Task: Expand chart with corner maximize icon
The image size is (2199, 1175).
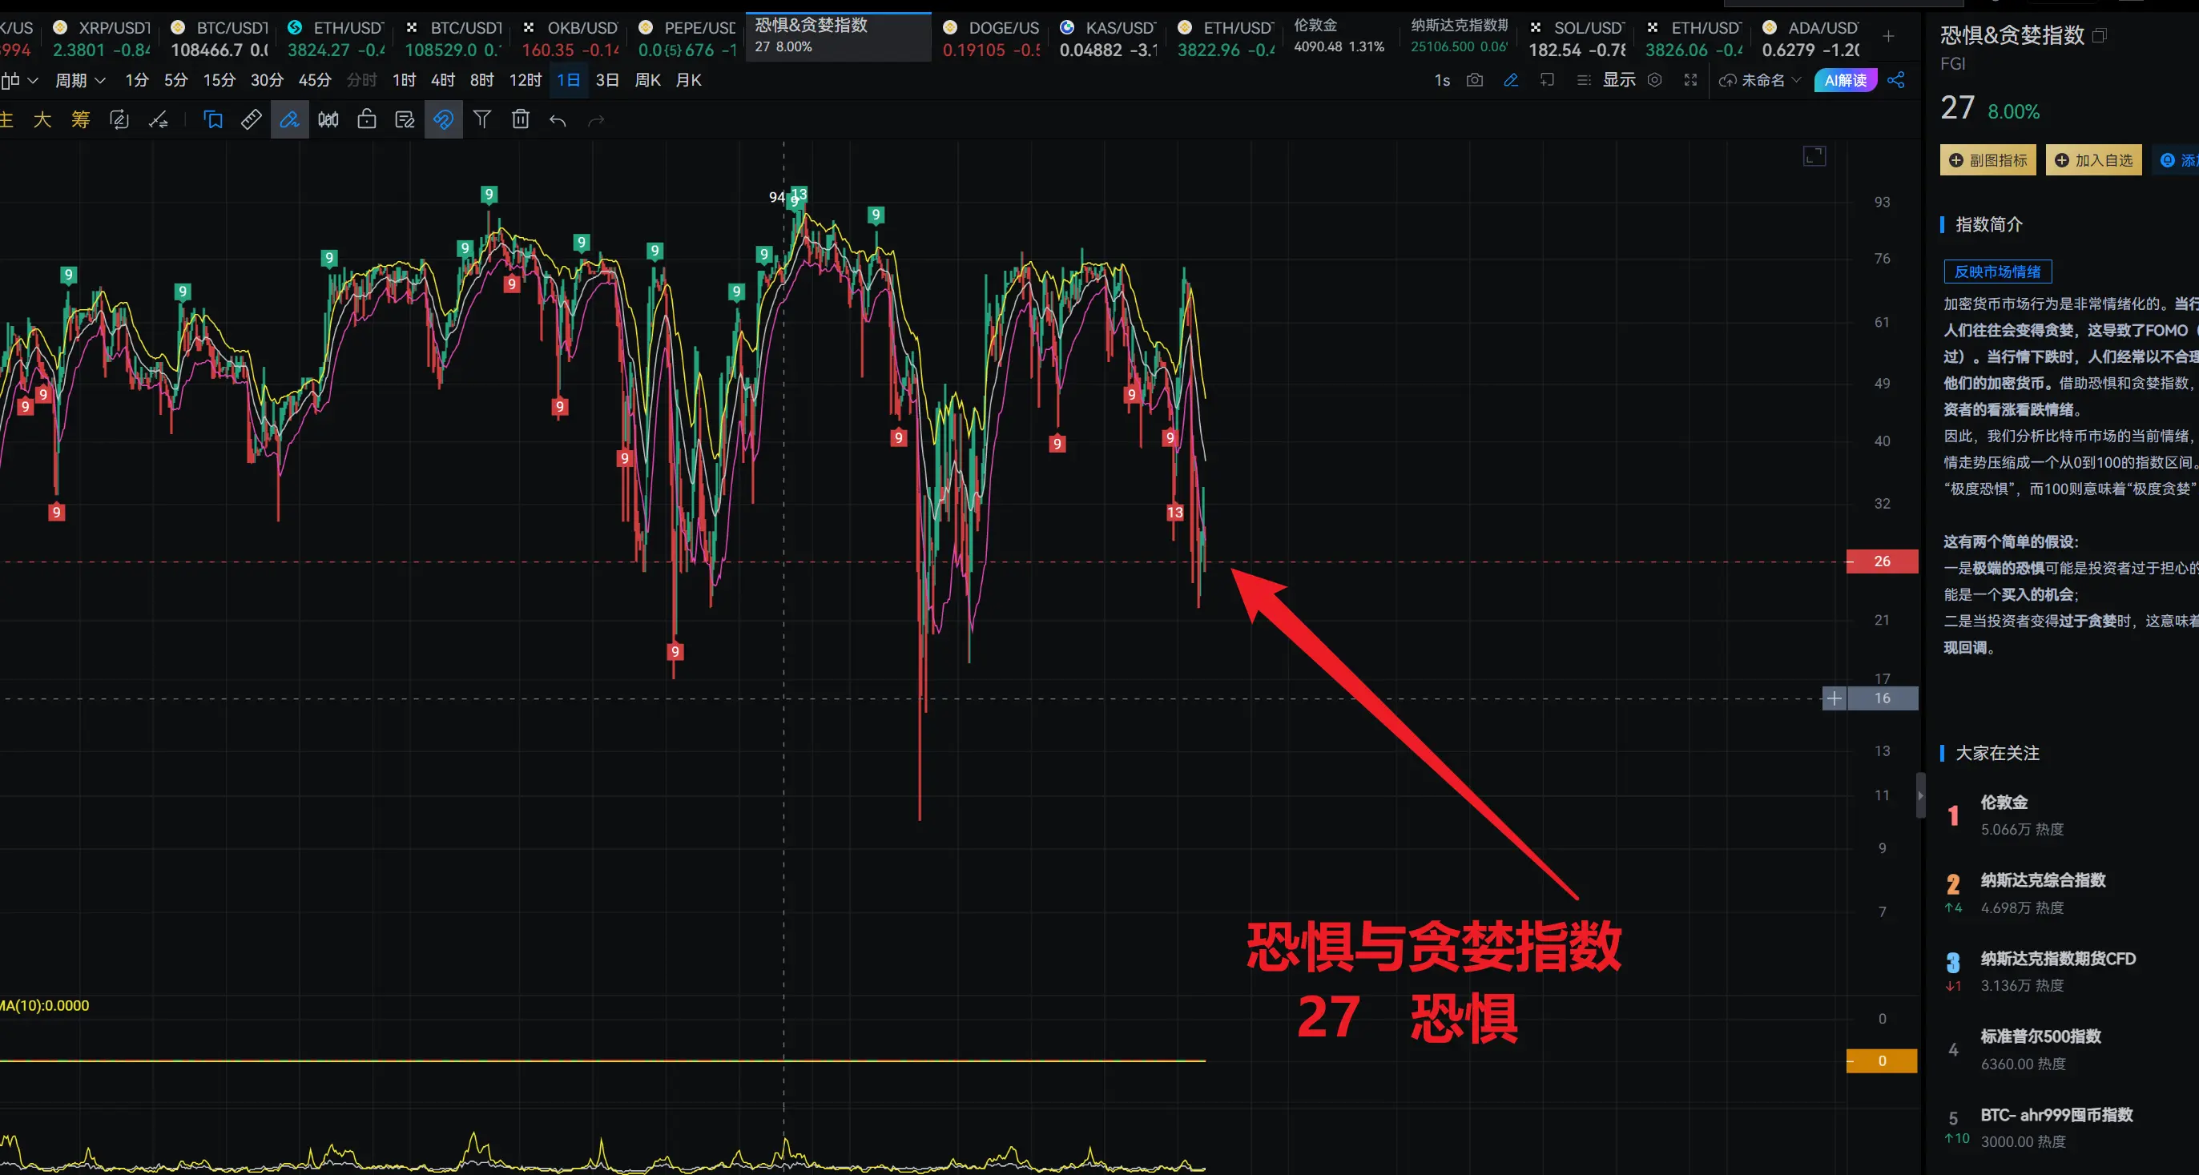Action: tap(1814, 156)
